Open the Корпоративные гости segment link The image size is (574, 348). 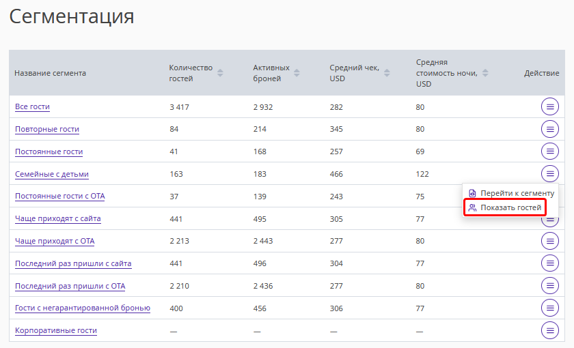tap(56, 331)
